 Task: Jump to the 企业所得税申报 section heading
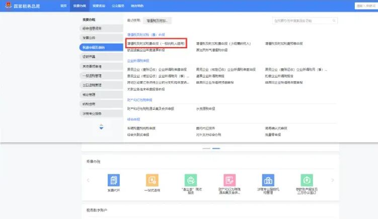click(x=138, y=61)
